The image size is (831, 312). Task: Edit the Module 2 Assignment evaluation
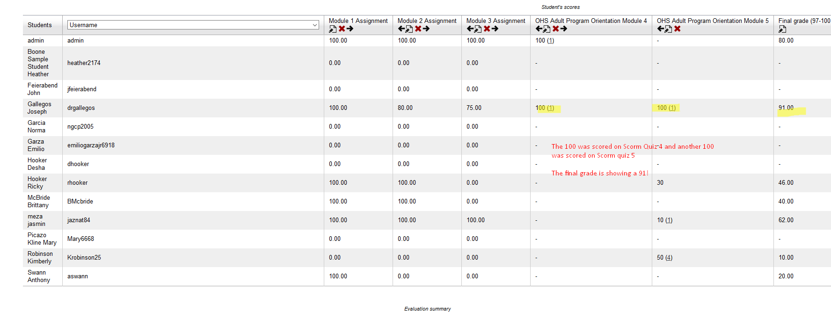409,29
